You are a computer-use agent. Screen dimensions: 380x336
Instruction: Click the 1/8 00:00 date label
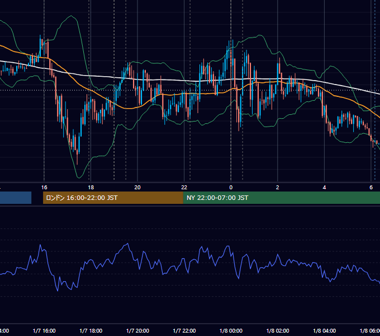click(x=231, y=330)
